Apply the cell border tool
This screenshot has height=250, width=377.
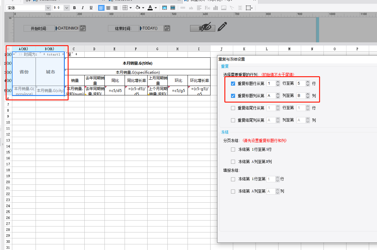coord(125,8)
